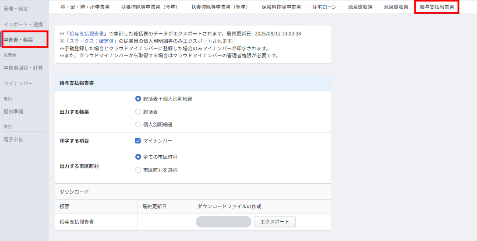
Task: Go to インポート・連携 in the sidebar
Action: tap(23, 24)
